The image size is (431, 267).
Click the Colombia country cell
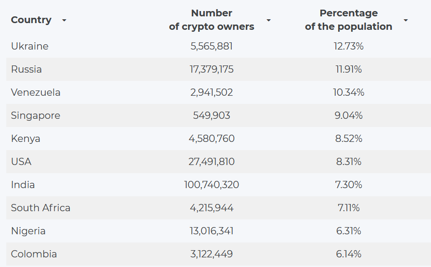pyautogui.click(x=34, y=254)
